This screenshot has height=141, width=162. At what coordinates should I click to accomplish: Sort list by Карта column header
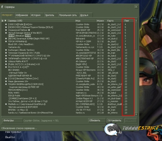tap(115, 21)
